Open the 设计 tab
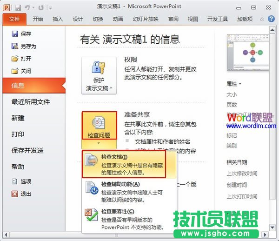Viewport: 279px width, 241px height. 78,19
